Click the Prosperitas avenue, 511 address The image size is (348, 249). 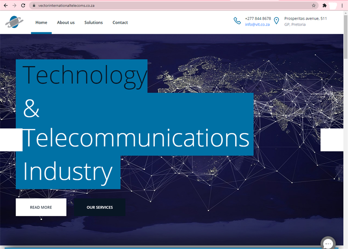pyautogui.click(x=306, y=19)
